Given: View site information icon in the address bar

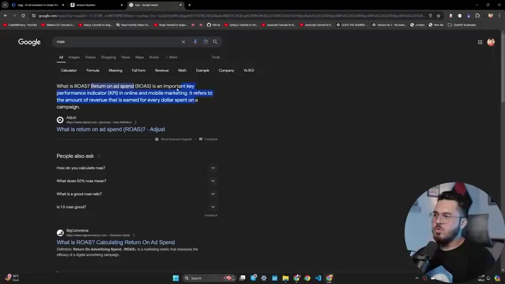Looking at the screenshot, I should click(x=34, y=15).
